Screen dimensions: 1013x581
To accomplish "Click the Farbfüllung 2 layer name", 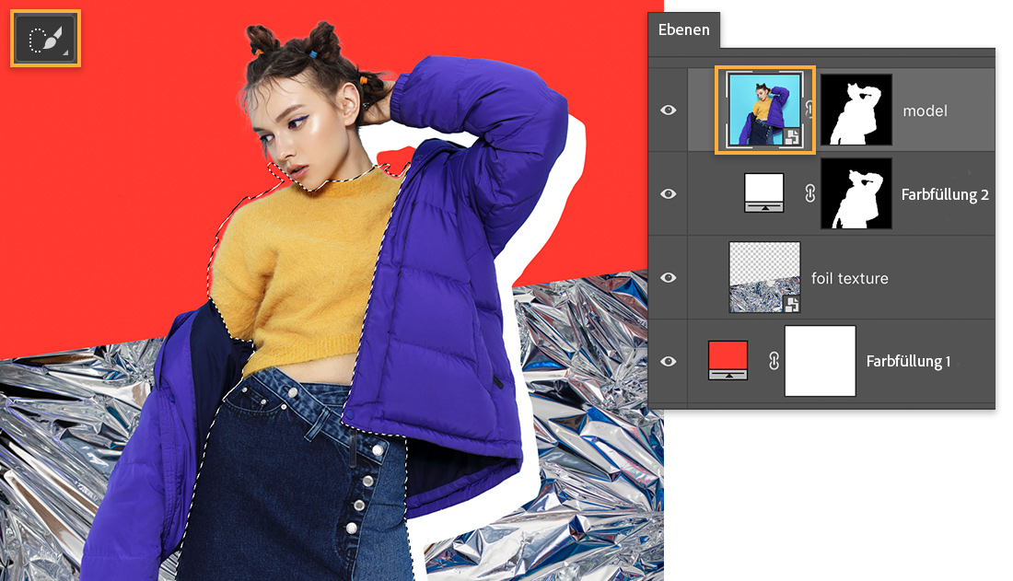I will click(945, 194).
